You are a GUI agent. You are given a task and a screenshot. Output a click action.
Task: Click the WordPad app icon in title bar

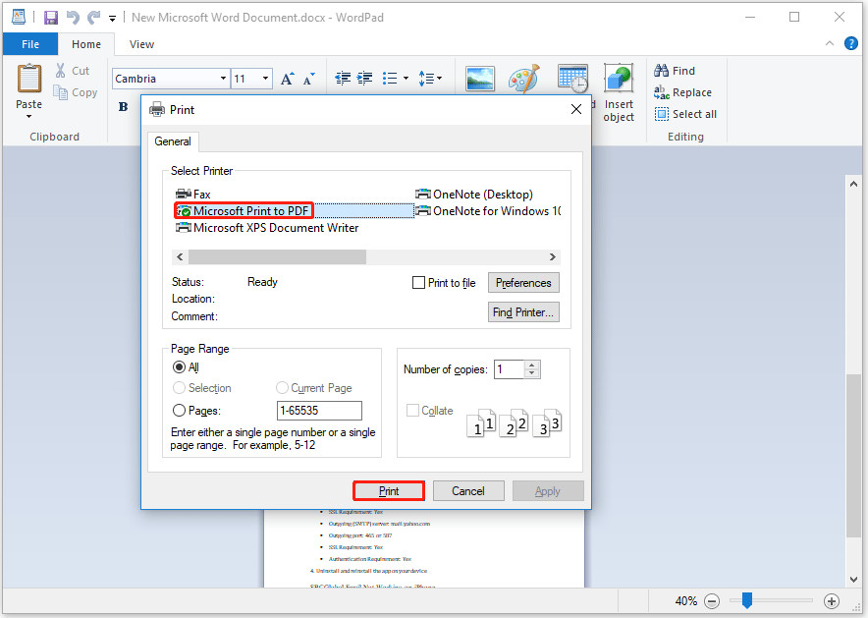(x=19, y=17)
